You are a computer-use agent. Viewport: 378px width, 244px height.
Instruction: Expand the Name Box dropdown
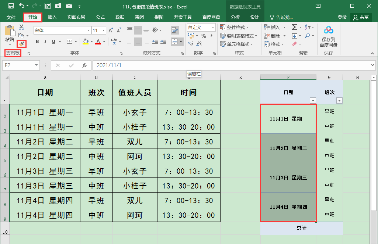36,65
